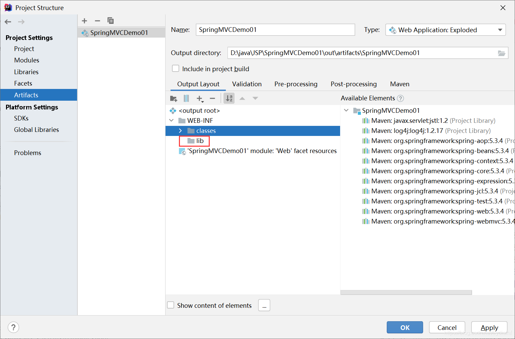Move the selected element down
This screenshot has height=339, width=515.
pyautogui.click(x=255, y=98)
